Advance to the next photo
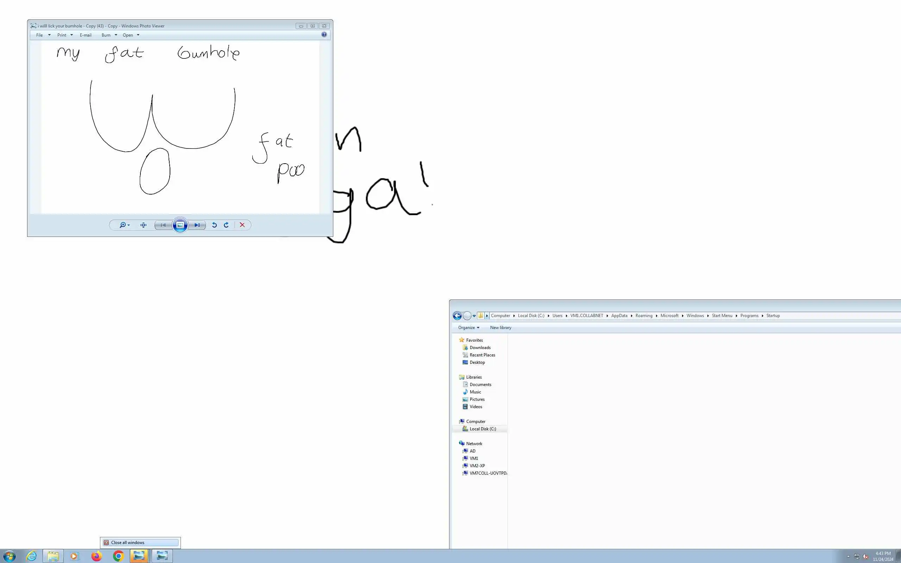 point(197,225)
